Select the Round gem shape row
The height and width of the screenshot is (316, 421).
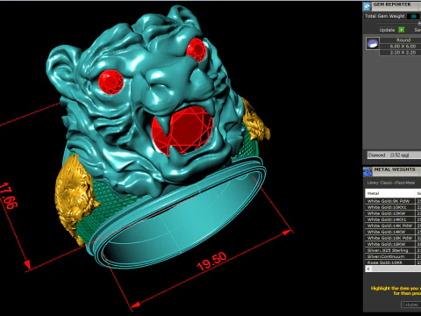(401, 40)
